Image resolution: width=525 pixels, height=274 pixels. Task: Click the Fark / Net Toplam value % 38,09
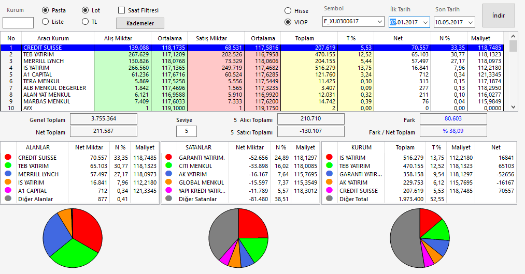(453, 131)
